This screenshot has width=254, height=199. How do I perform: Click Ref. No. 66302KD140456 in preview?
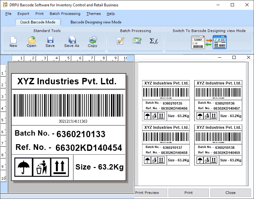point(167,108)
